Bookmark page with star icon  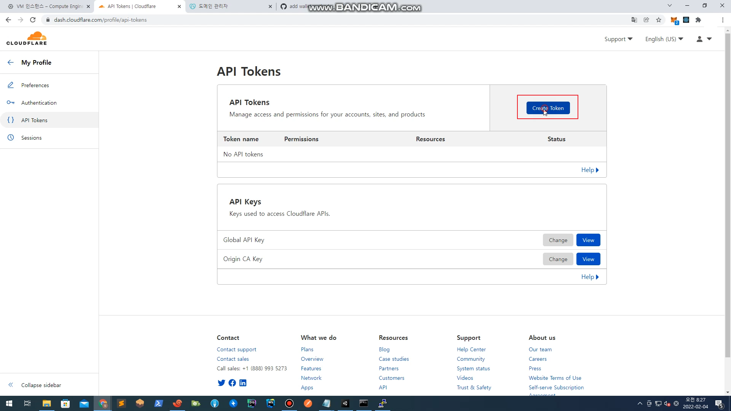tap(659, 20)
